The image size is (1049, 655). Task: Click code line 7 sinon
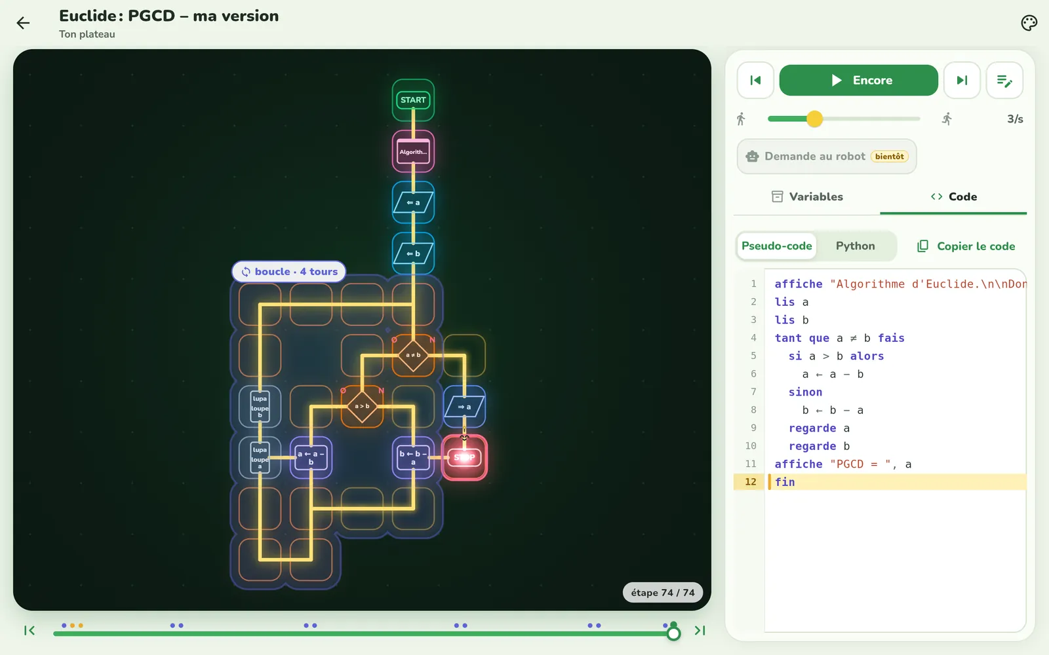coord(880,392)
